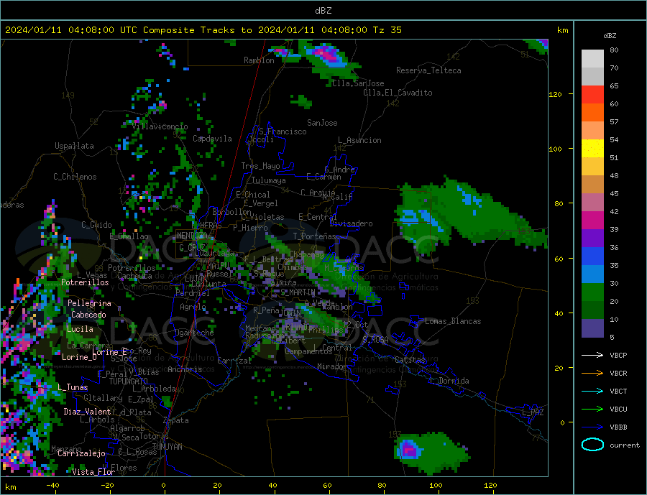This screenshot has width=647, height=495.
Task: Click the 51 dBZ yellow legend swatch
Action: click(592, 149)
